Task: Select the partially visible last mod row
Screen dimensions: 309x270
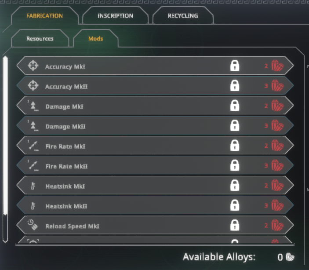Action: tap(155, 240)
